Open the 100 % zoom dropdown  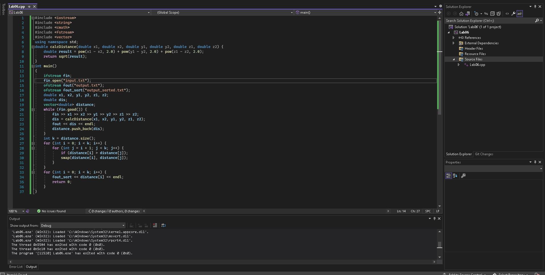point(23,211)
